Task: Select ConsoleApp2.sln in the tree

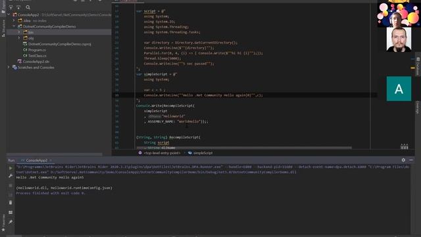Action: pos(36,61)
